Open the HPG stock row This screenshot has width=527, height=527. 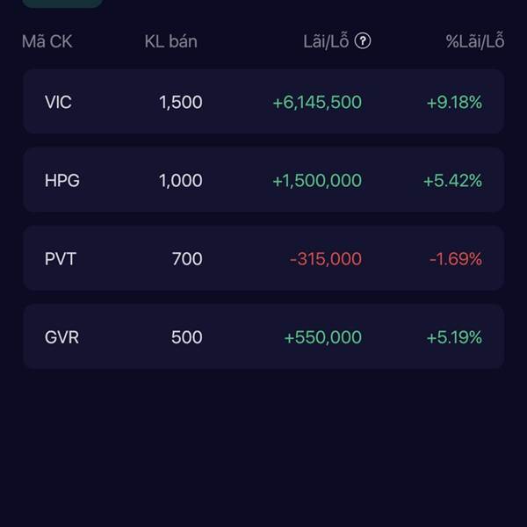click(263, 180)
